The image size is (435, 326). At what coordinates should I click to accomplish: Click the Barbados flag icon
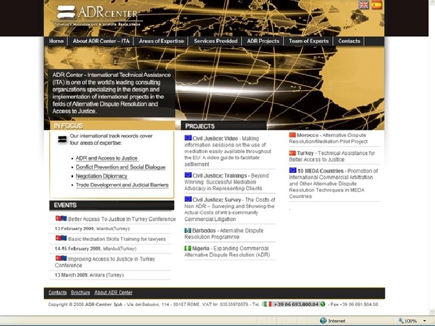pos(188,231)
